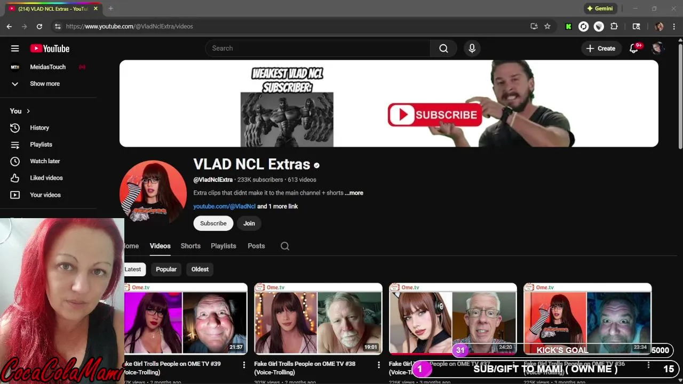Open thumbnail of OME TV #39 video
Screen dimensions: 683x384
pos(186,318)
